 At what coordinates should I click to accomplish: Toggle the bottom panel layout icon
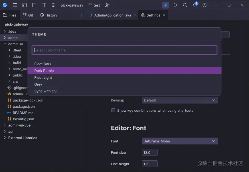coord(34,5)
